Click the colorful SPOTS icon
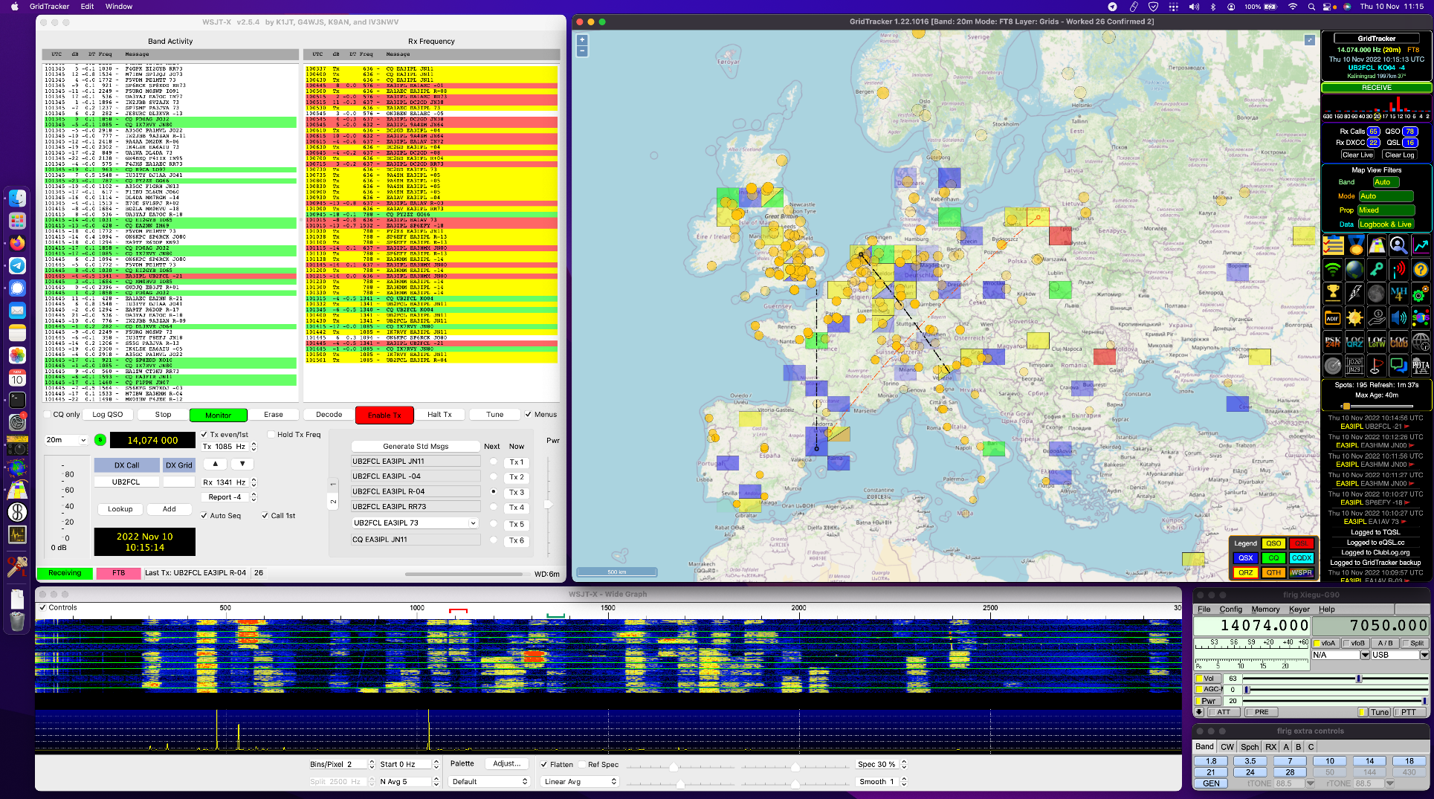This screenshot has width=1434, height=799. pos(1421,318)
